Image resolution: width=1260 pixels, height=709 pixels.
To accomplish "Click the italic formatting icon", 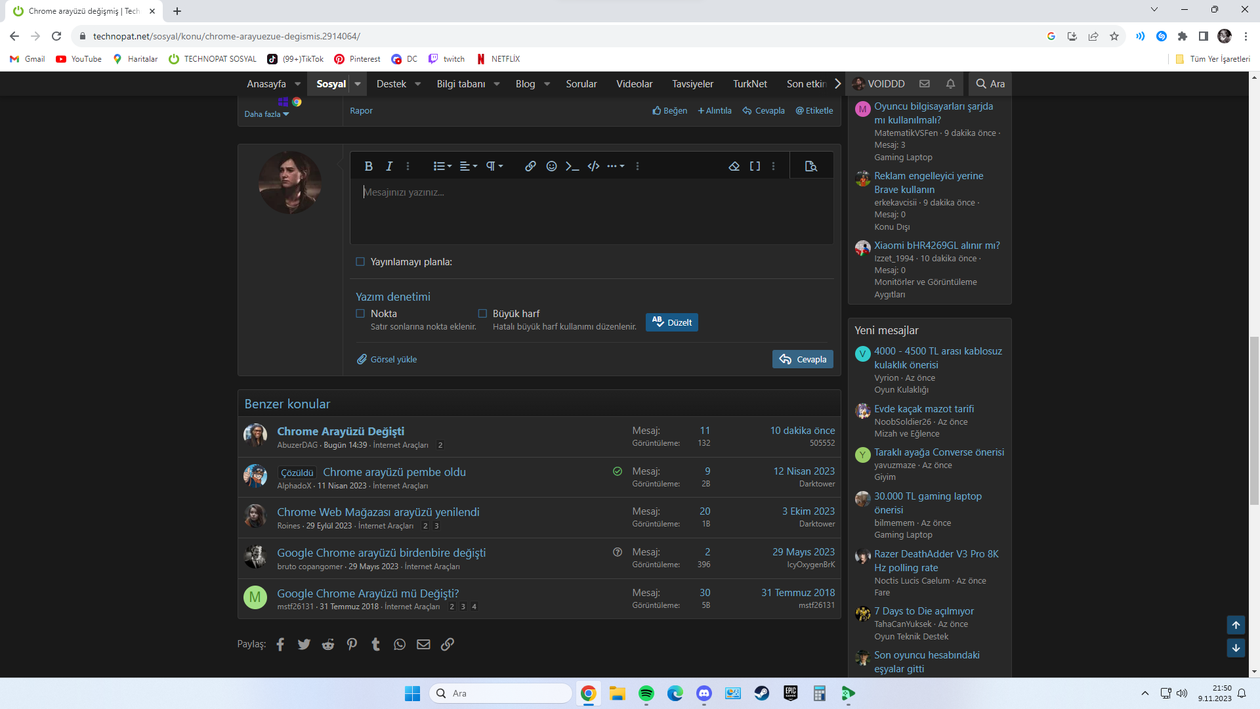I will tap(389, 166).
